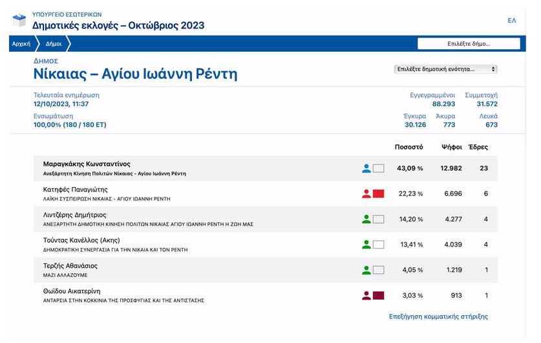This screenshot has height=343, width=541.
Task: Click the Δημοτικές εκλογές – Οκτώβριος 2023 title
Action: pyautogui.click(x=118, y=25)
